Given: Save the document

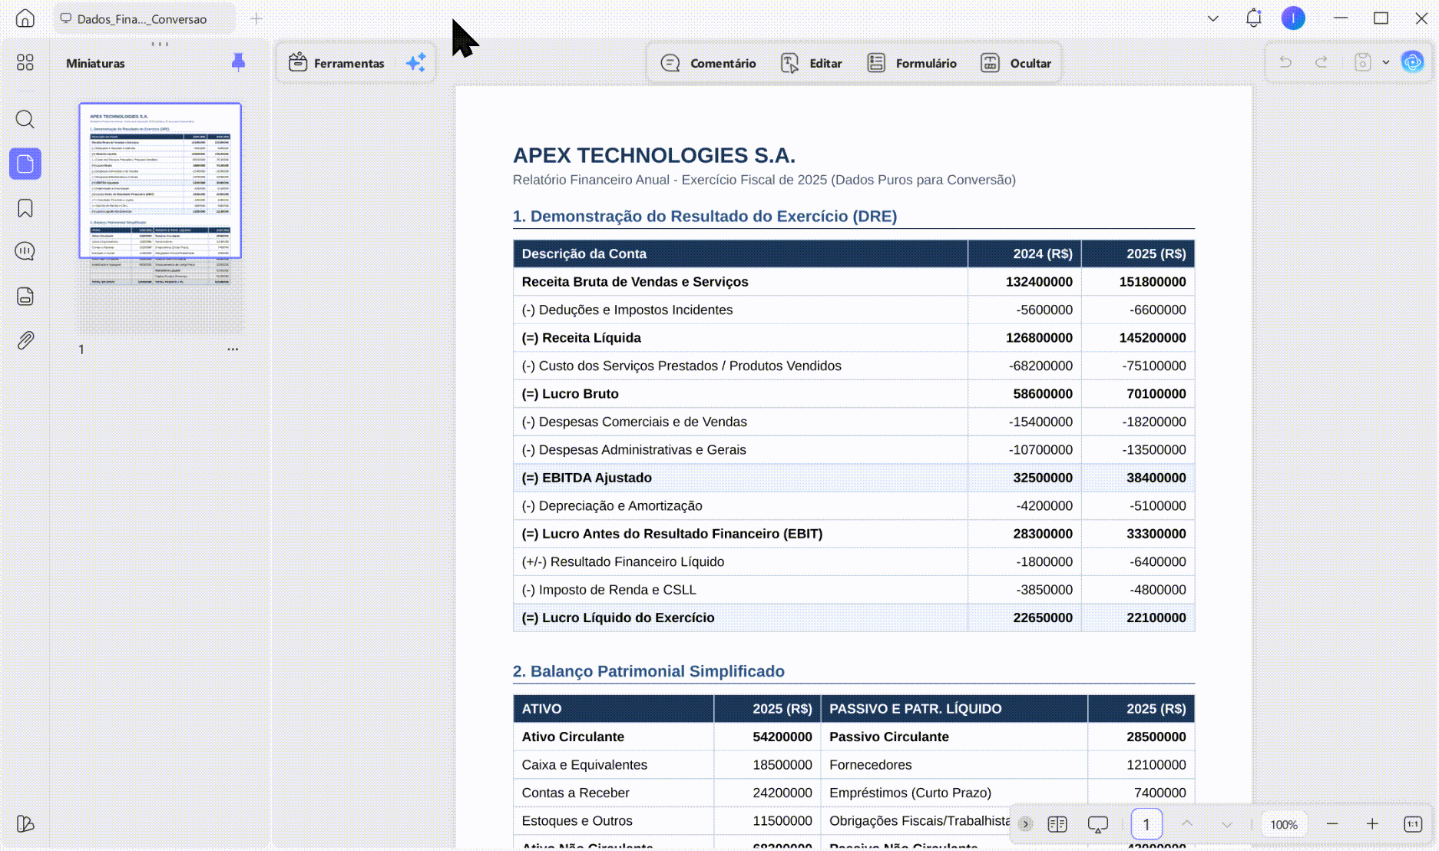Looking at the screenshot, I should tap(1363, 62).
